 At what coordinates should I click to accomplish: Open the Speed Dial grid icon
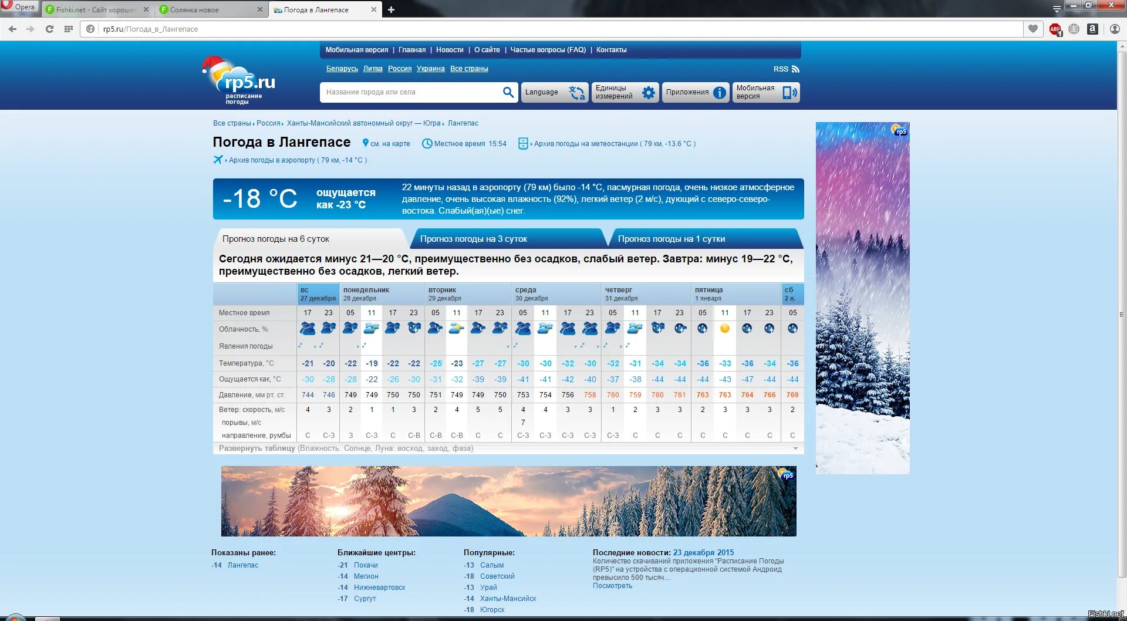click(x=69, y=29)
